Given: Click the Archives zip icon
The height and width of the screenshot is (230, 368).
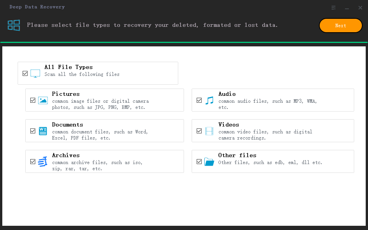Looking at the screenshot, I should click(43, 162).
